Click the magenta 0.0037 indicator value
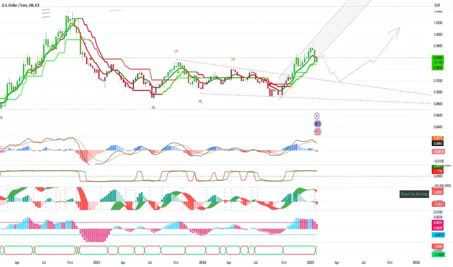Image resolution: width=453 pixels, height=267 pixels. click(x=438, y=222)
